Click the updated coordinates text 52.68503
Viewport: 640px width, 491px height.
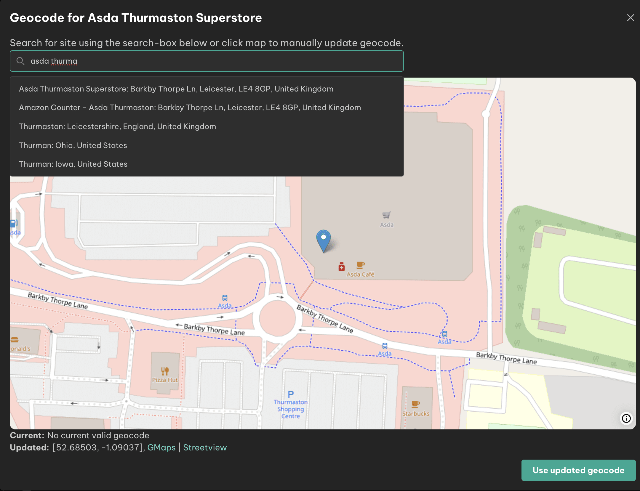[76, 447]
